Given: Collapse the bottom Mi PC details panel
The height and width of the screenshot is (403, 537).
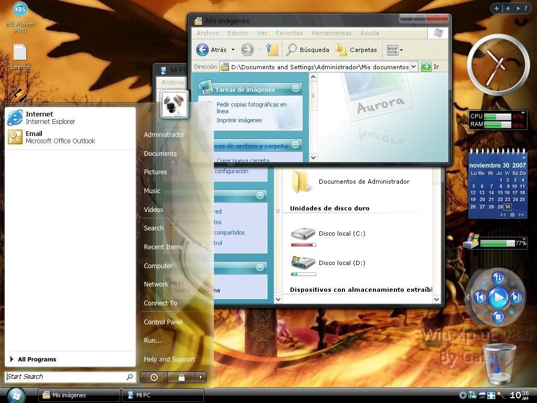Looking at the screenshot, I should point(260,267).
